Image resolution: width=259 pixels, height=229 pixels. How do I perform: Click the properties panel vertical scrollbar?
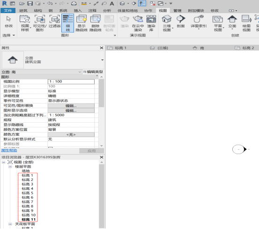click(x=102, y=93)
